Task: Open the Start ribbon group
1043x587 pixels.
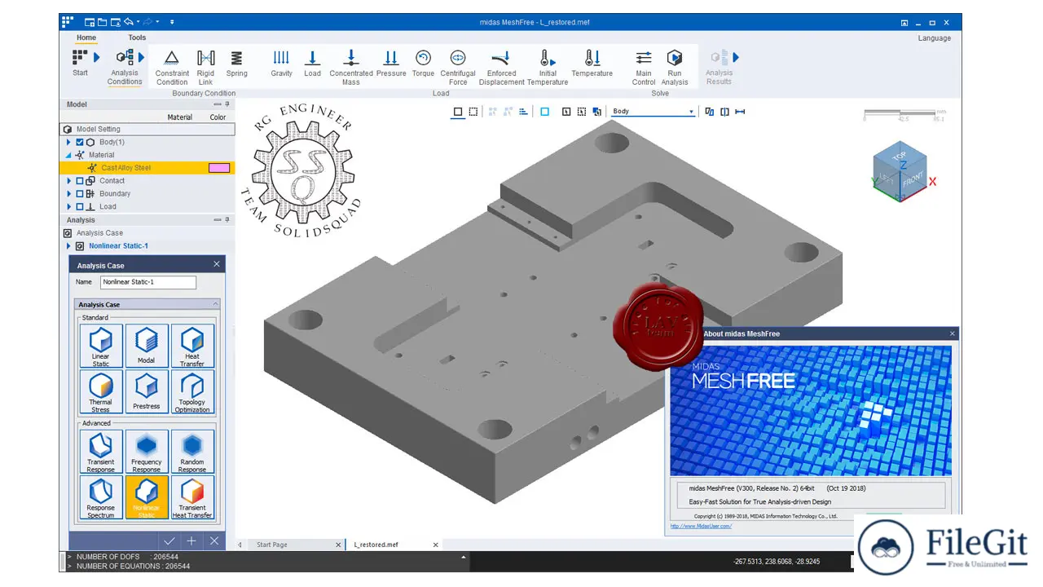Action: 84,63
